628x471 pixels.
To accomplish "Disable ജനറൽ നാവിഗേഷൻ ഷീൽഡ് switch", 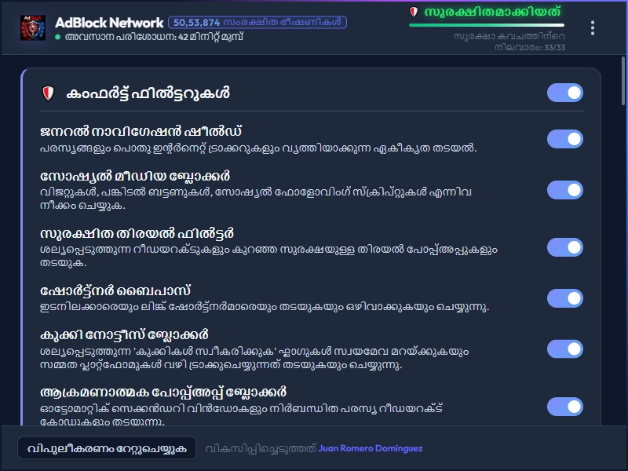I will pos(564,139).
